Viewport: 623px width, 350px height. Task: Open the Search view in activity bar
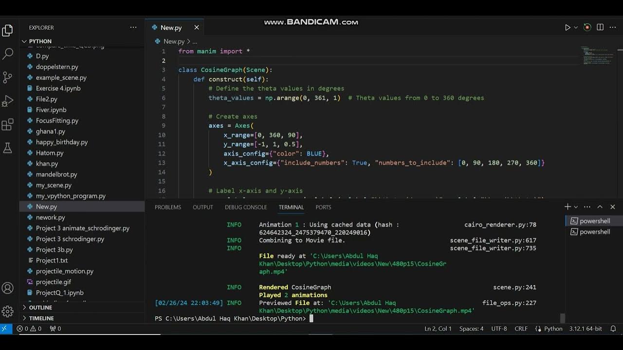(x=7, y=53)
